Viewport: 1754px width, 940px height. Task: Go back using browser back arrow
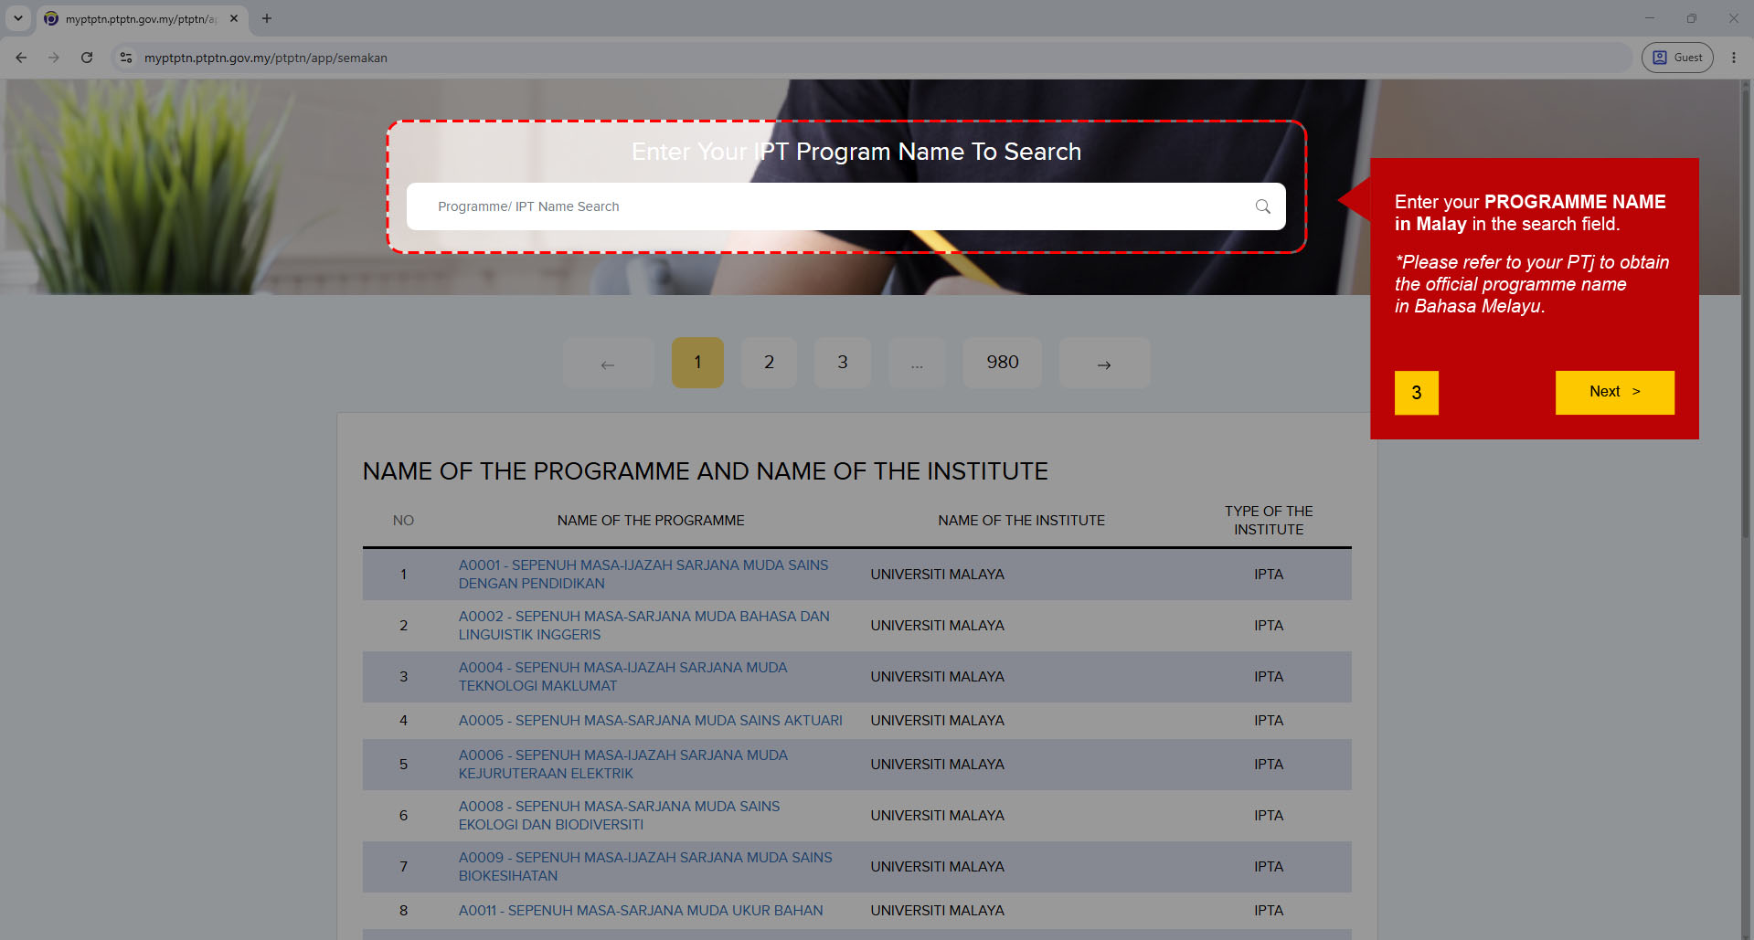tap(21, 58)
